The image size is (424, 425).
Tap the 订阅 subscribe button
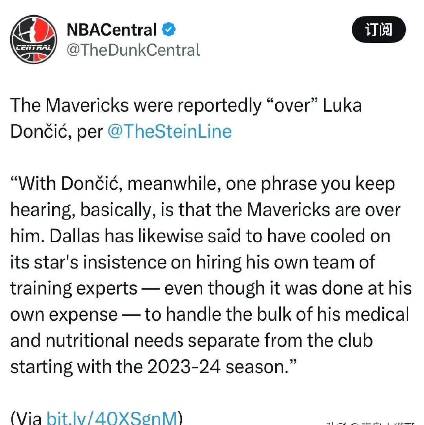click(379, 29)
